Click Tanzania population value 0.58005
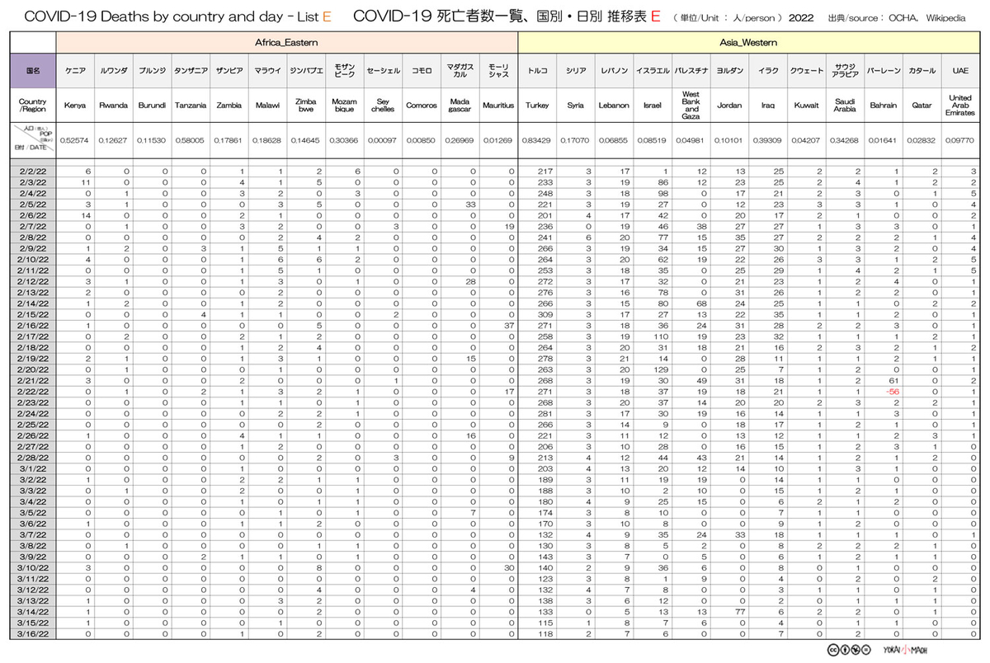The image size is (990, 663). 191,142
